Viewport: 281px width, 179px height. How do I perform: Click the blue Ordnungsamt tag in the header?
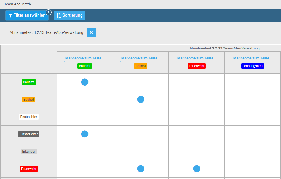(253, 66)
